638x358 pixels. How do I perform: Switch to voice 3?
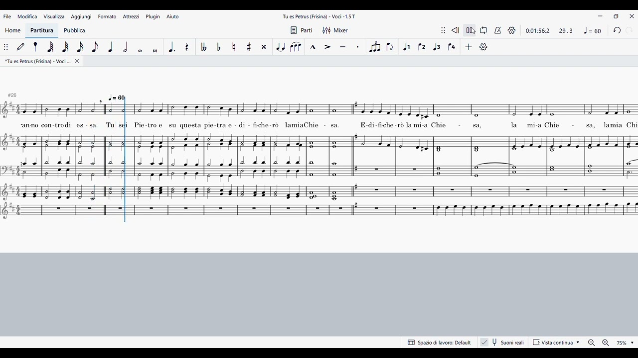click(x=437, y=47)
